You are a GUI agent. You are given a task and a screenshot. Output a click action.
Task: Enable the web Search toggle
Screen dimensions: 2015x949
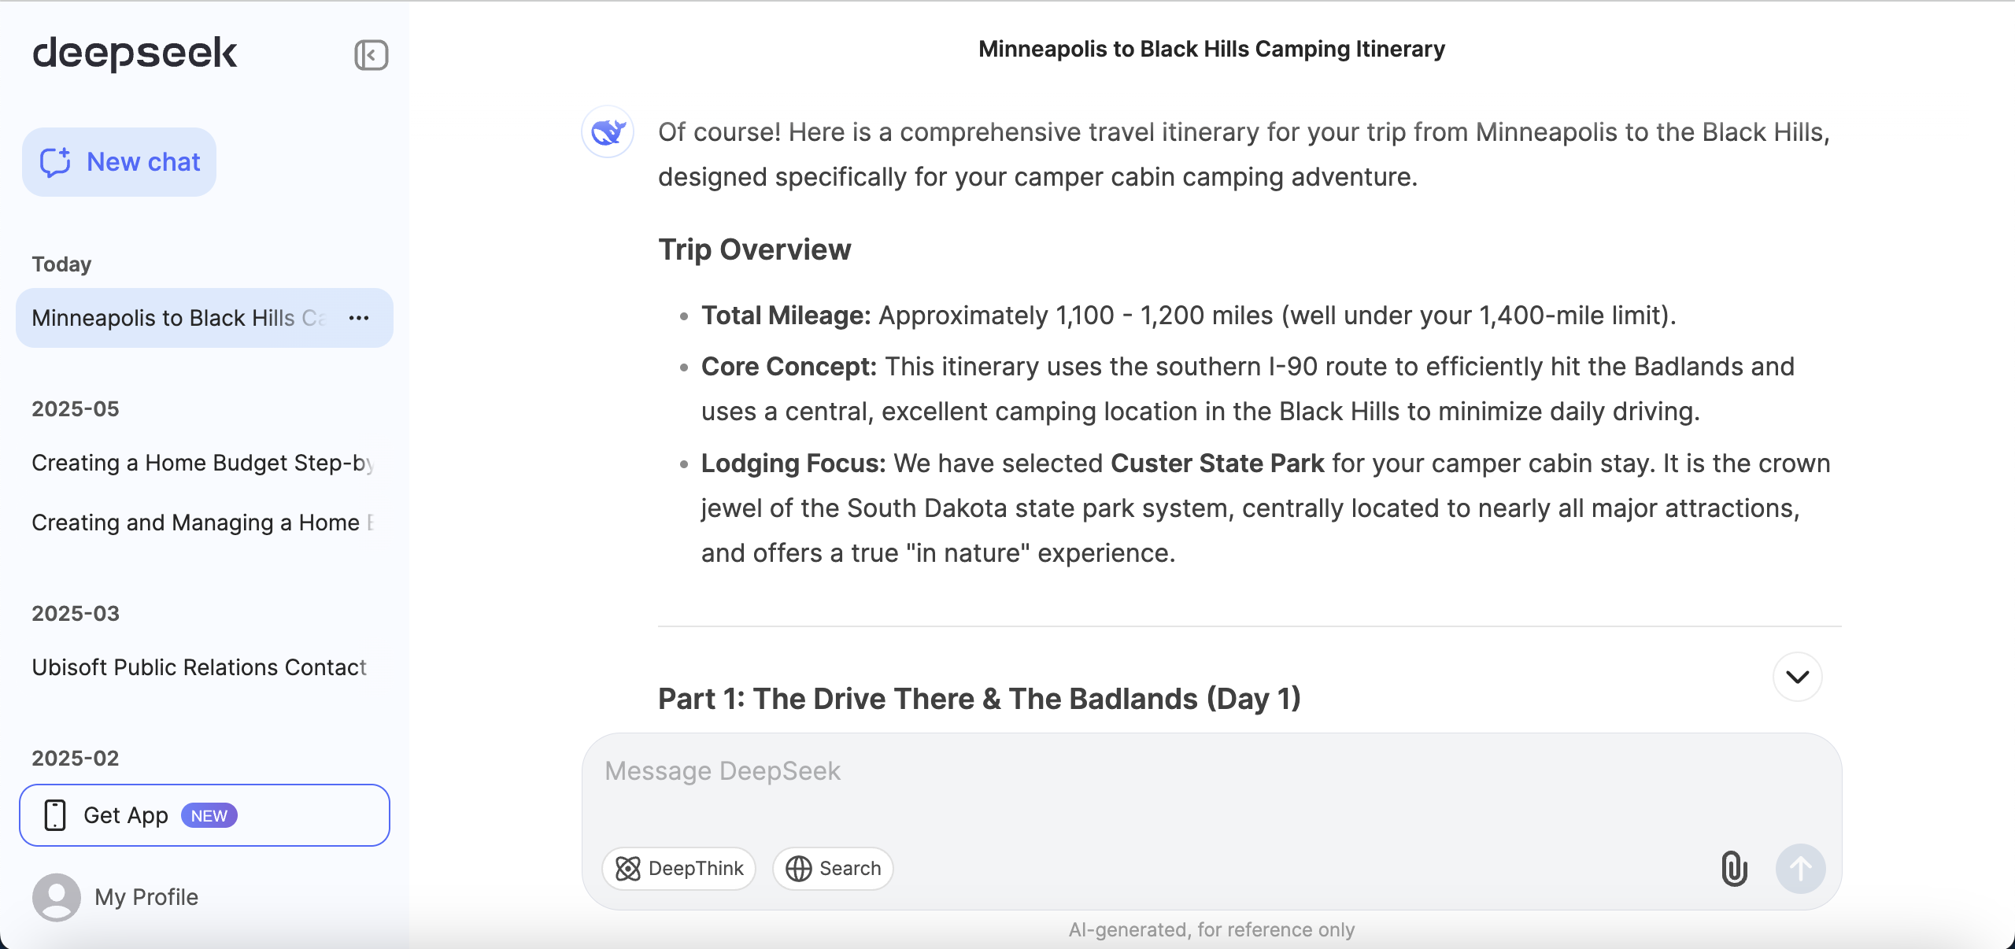[x=833, y=869]
